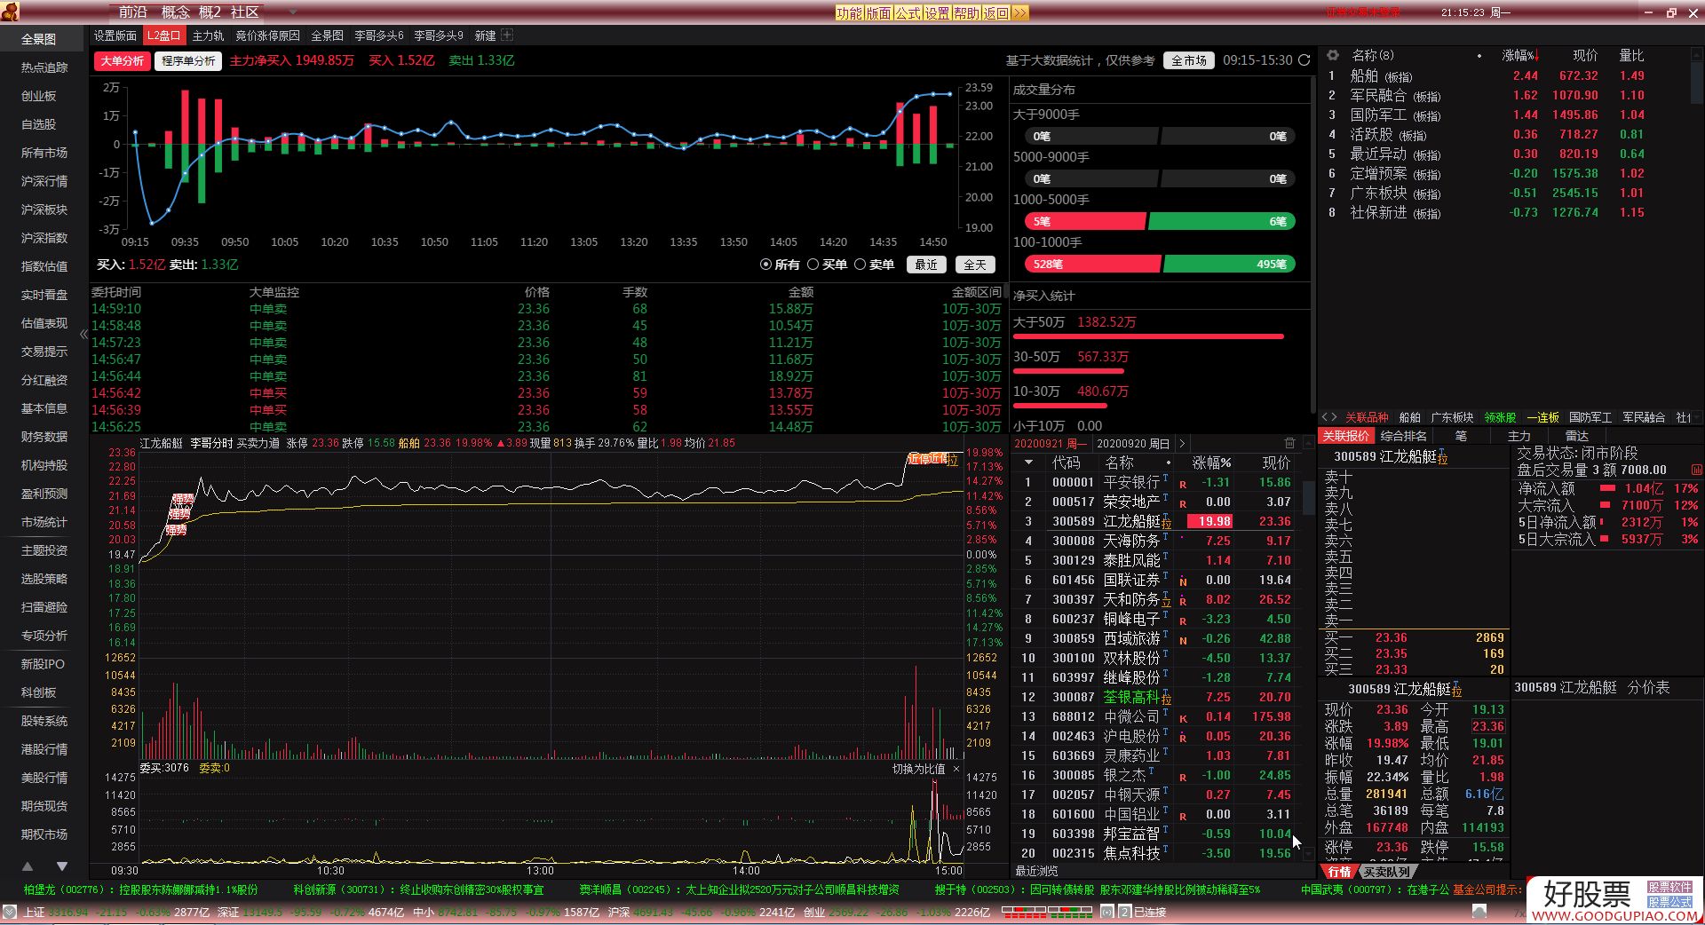1705x925 pixels.
Task: Delete recent browsing list with trash icon
Action: (x=1289, y=443)
